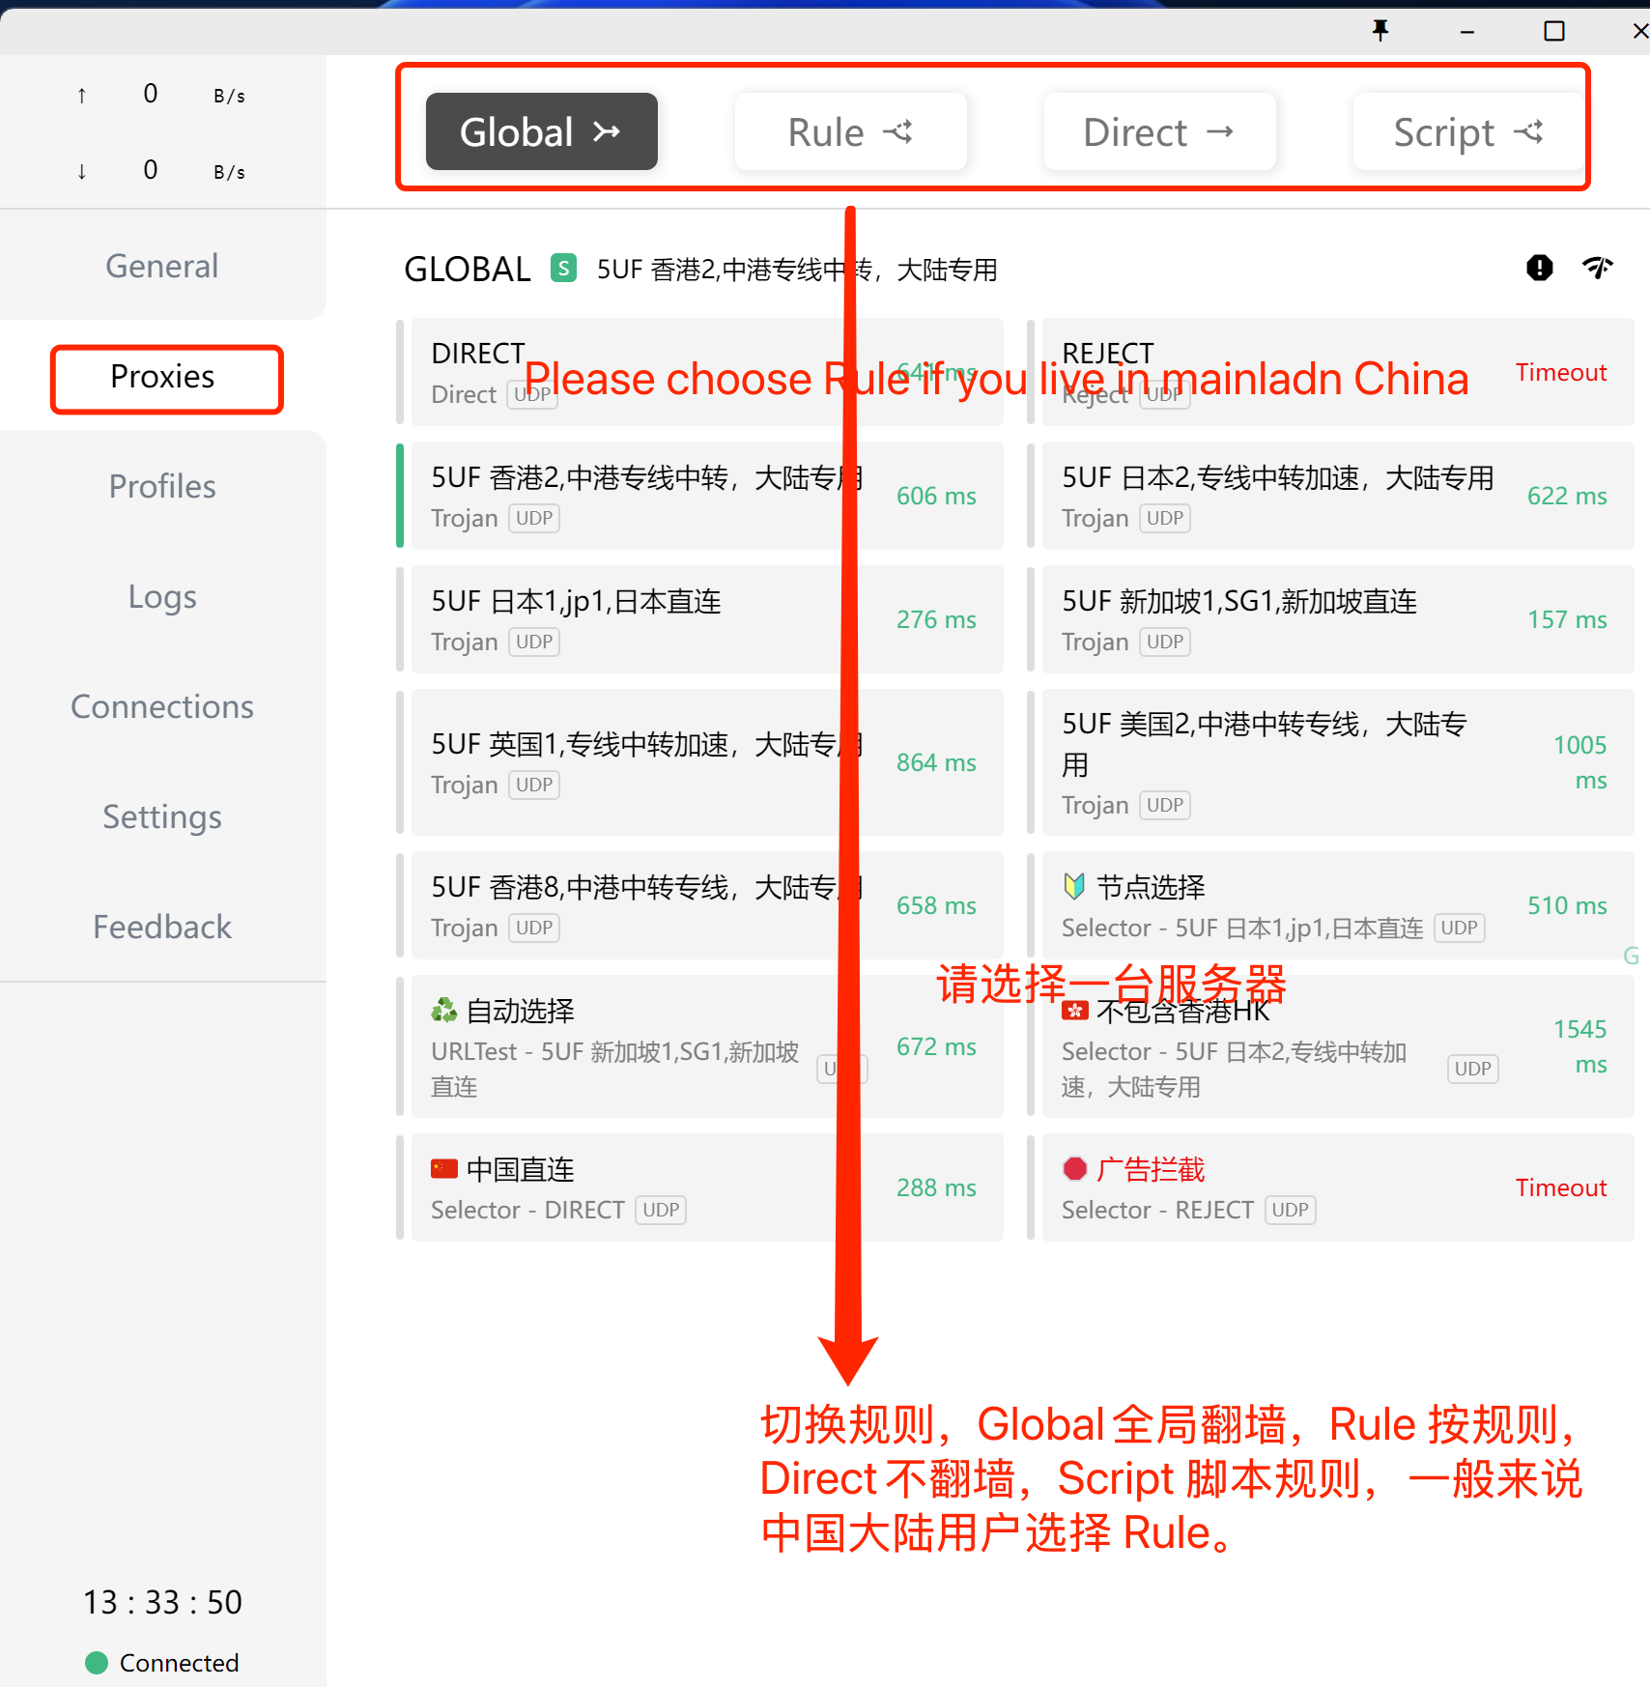Click the exclamation alert icon in GLOBAL header
The width and height of the screenshot is (1650, 1687).
1539,268
